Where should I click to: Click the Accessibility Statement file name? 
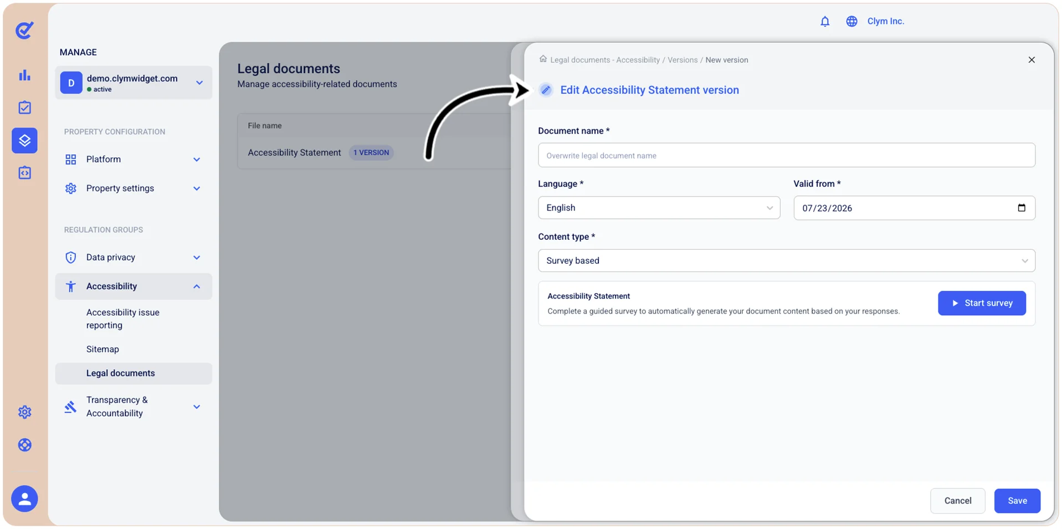(x=294, y=152)
